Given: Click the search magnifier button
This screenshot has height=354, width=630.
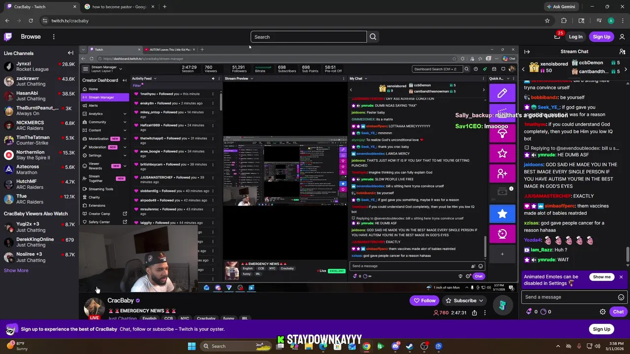Looking at the screenshot, I should point(373,37).
